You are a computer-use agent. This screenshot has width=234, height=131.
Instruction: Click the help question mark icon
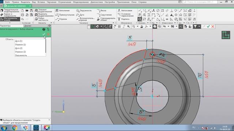[44, 29]
